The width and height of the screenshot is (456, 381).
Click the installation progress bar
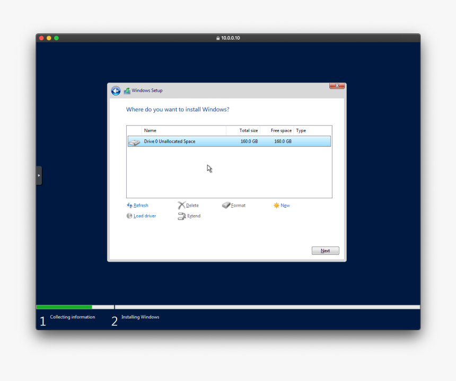(x=228, y=307)
